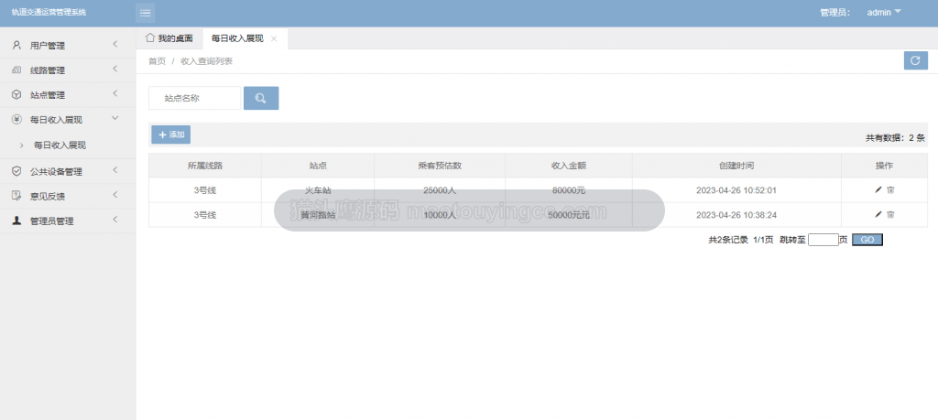
Task: Expand the 线路管理 menu chevron
Action: click(115, 70)
